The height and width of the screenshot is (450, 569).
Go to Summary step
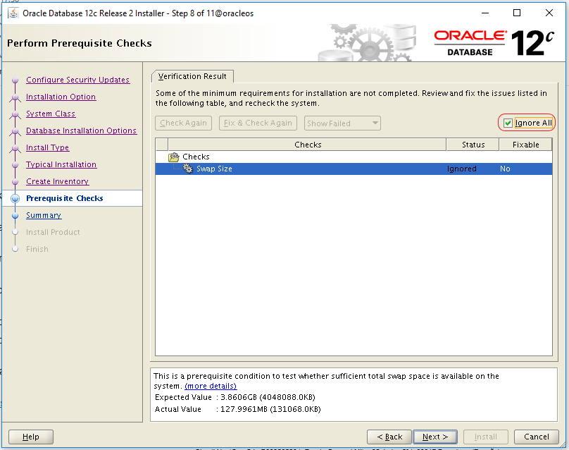tap(44, 216)
